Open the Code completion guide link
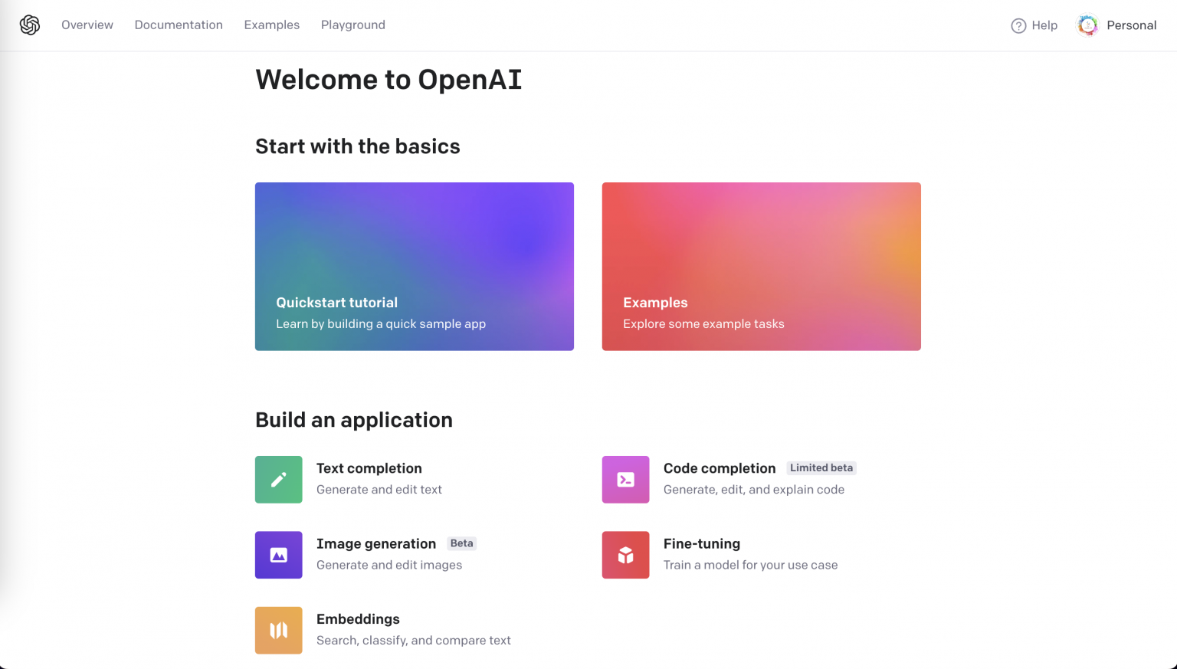 (720, 468)
